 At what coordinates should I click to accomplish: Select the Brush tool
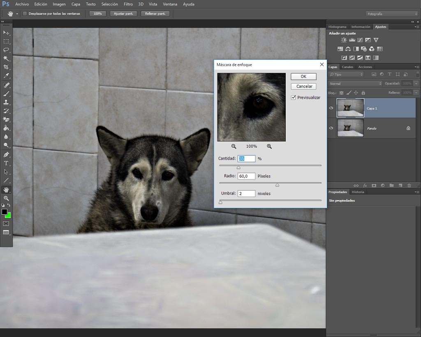click(x=6, y=94)
